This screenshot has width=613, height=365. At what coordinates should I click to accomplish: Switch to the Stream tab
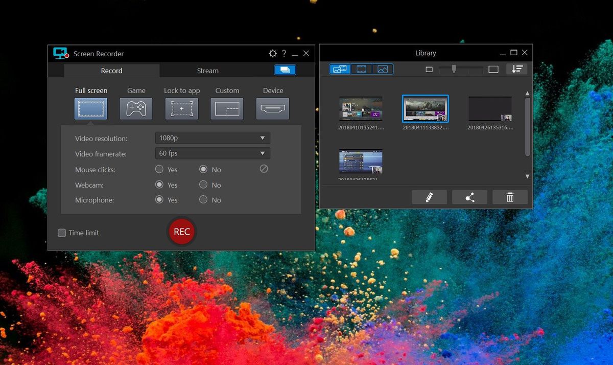point(207,71)
